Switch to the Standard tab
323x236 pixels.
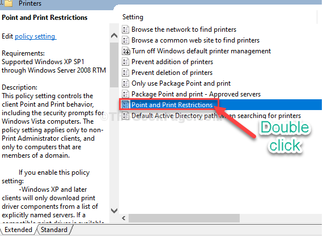54,230
